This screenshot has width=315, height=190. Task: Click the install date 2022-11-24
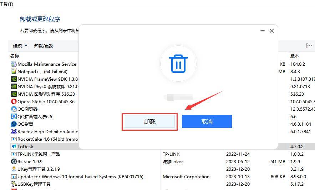(x=238, y=154)
